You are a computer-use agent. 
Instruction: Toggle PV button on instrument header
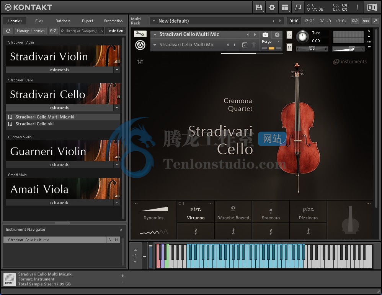click(x=369, y=47)
